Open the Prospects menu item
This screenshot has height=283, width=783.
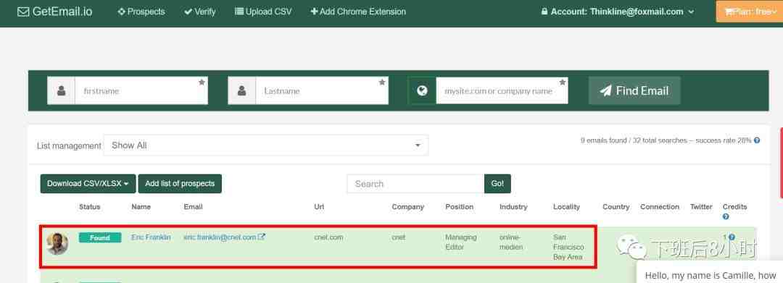[x=141, y=12]
